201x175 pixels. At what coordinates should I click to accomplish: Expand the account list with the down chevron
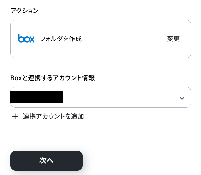click(x=182, y=98)
